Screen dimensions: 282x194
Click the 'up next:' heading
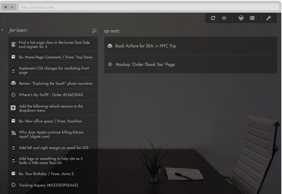tap(112, 31)
